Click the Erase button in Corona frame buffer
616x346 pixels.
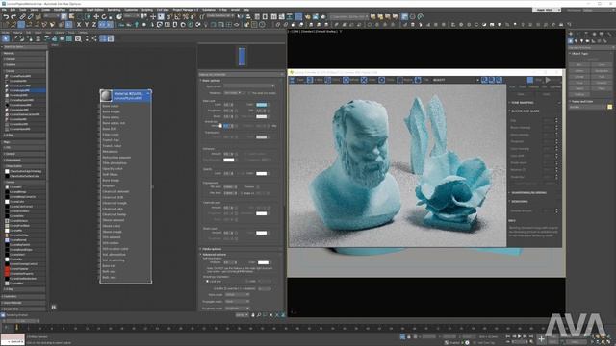click(x=364, y=80)
